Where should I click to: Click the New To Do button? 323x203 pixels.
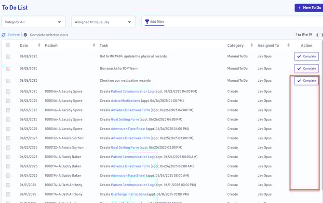click(x=309, y=8)
